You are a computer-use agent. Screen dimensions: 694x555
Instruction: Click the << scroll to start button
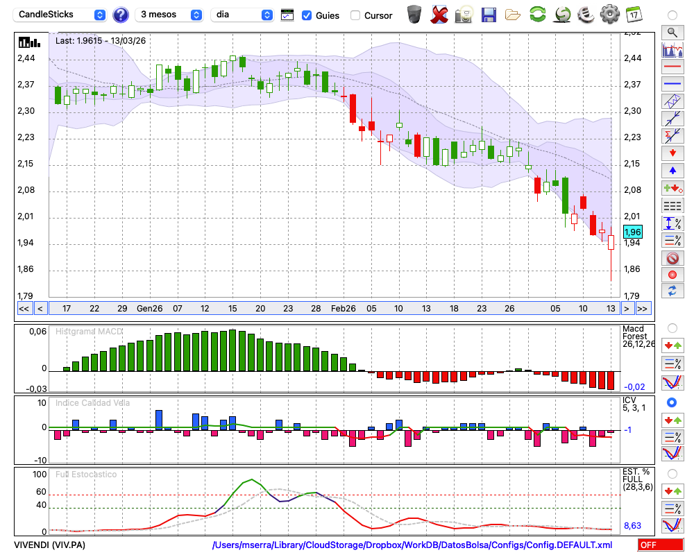click(24, 309)
